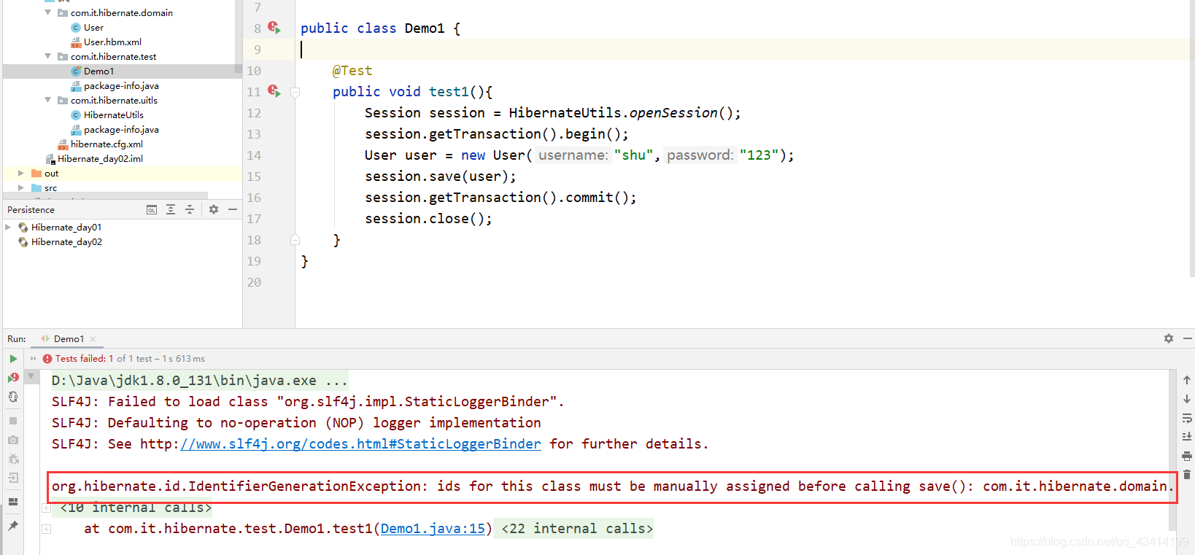
Task: Pin the Run tab with pin icon
Action: pos(13,525)
